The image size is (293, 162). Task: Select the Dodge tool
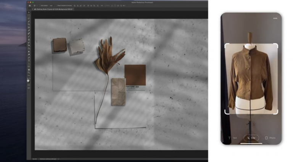pos(29,55)
